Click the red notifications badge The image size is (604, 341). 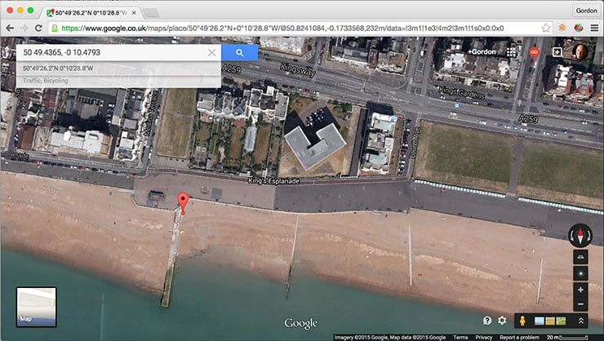coord(535,51)
